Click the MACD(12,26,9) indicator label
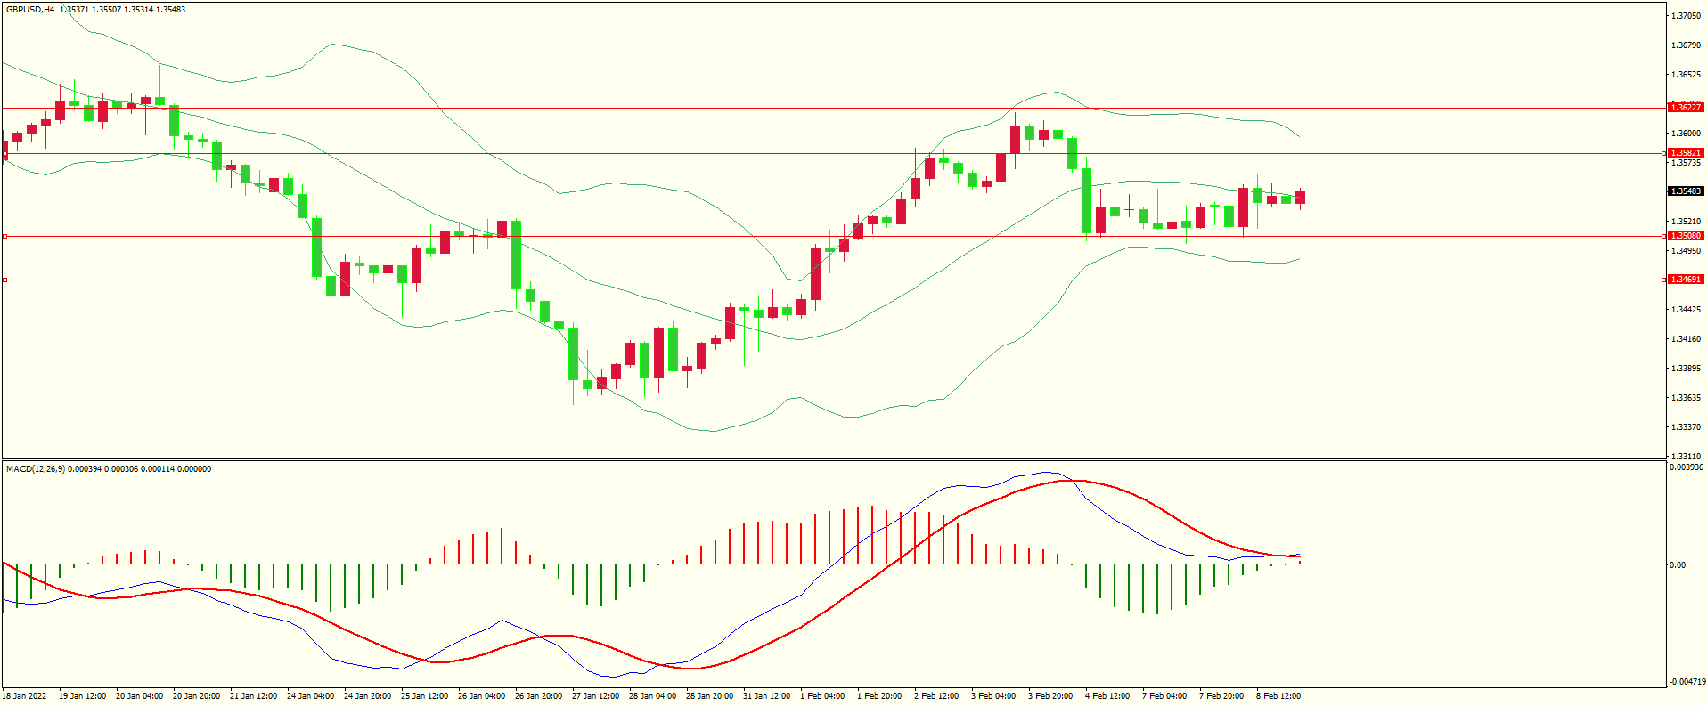 [36, 469]
